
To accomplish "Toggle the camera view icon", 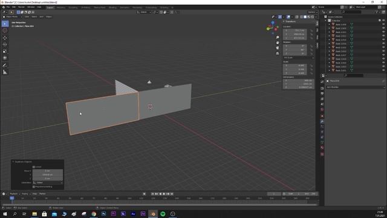I will pyautogui.click(x=278, y=48).
